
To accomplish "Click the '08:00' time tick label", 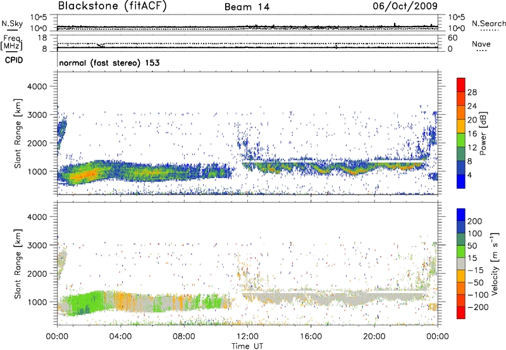I will click(184, 337).
